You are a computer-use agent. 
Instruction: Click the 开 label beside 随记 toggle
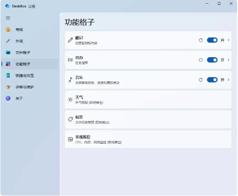point(222,40)
